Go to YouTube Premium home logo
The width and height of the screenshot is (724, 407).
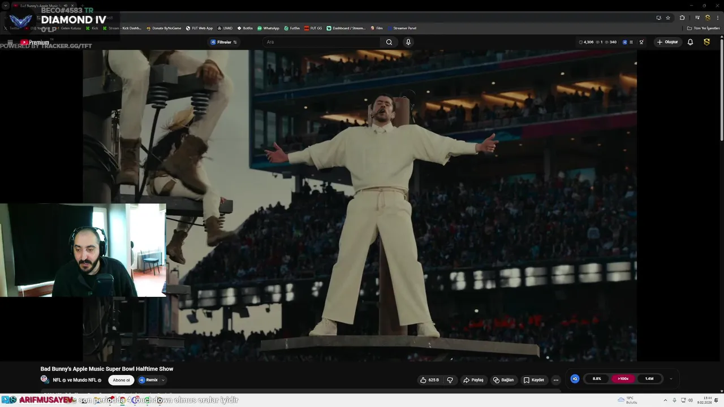tap(35, 42)
